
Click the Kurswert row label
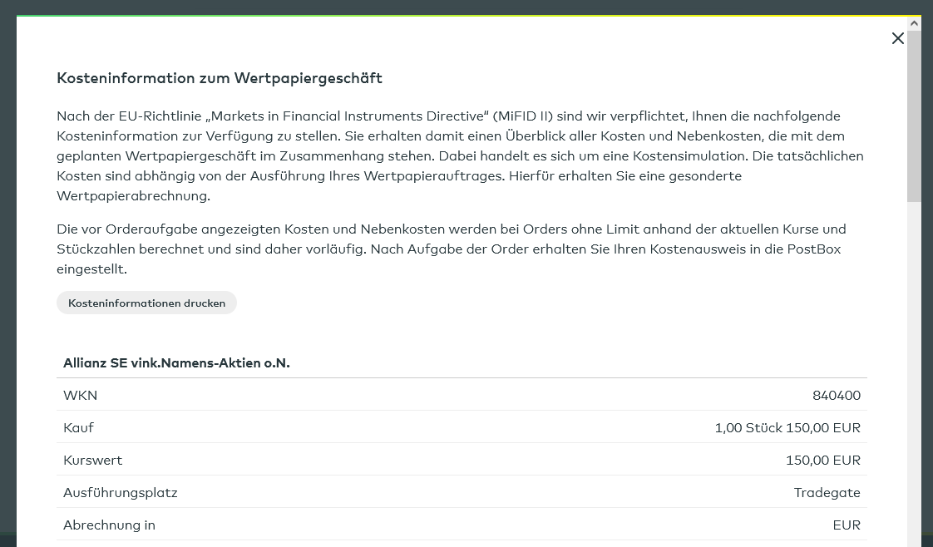point(92,461)
